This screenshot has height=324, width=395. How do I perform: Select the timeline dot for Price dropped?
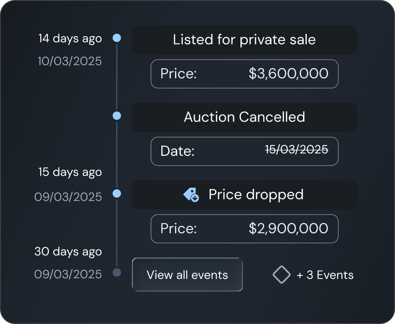point(117,193)
